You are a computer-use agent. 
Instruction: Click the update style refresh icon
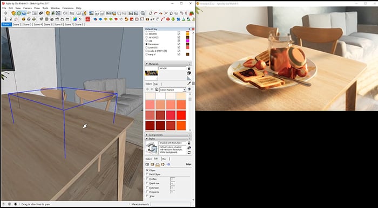189,152
